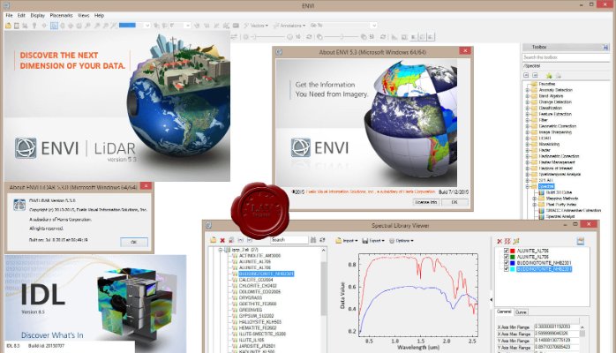Select Change Detection folder in Toolbox

pyautogui.click(x=555, y=102)
